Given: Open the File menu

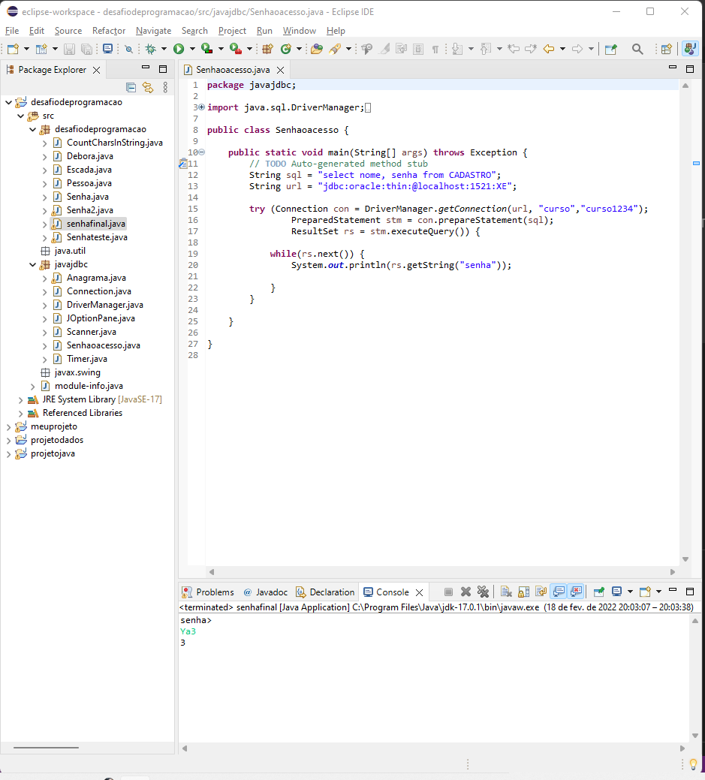Looking at the screenshot, I should (12, 31).
